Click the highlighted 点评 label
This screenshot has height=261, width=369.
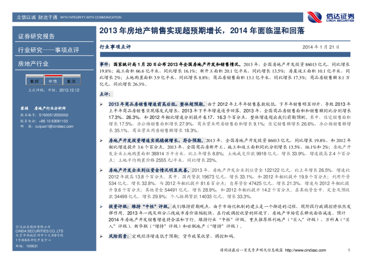click(106, 94)
